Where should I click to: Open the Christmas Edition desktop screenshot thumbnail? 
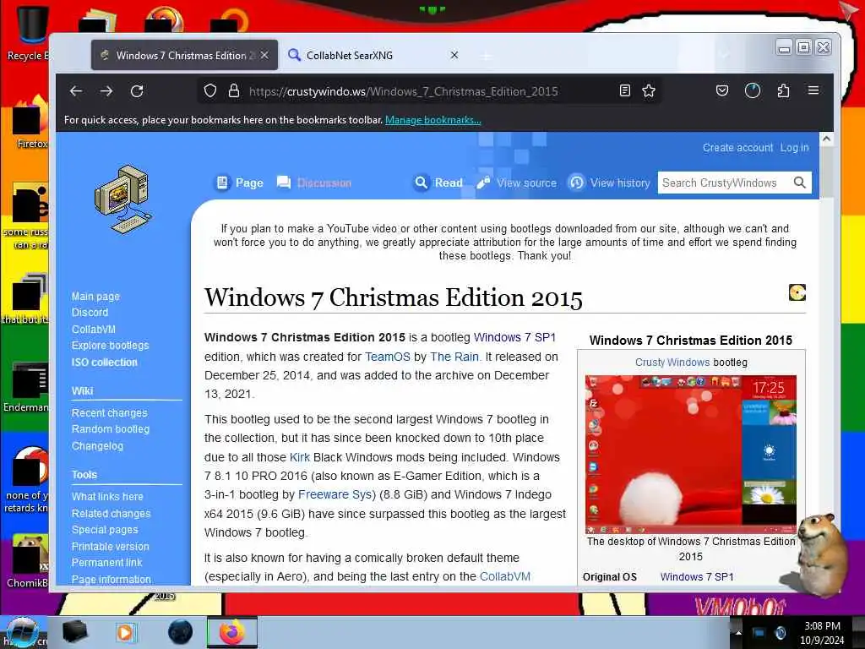point(691,454)
